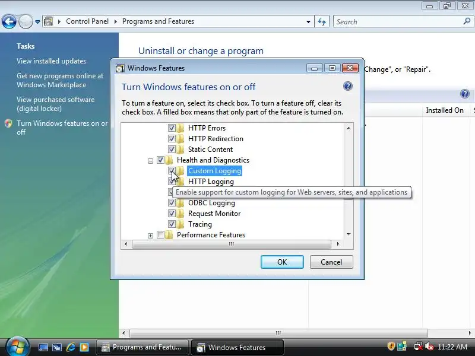Collapse the Health and Diagnostics tree node
Image resolution: width=475 pixels, height=356 pixels.
tap(150, 161)
